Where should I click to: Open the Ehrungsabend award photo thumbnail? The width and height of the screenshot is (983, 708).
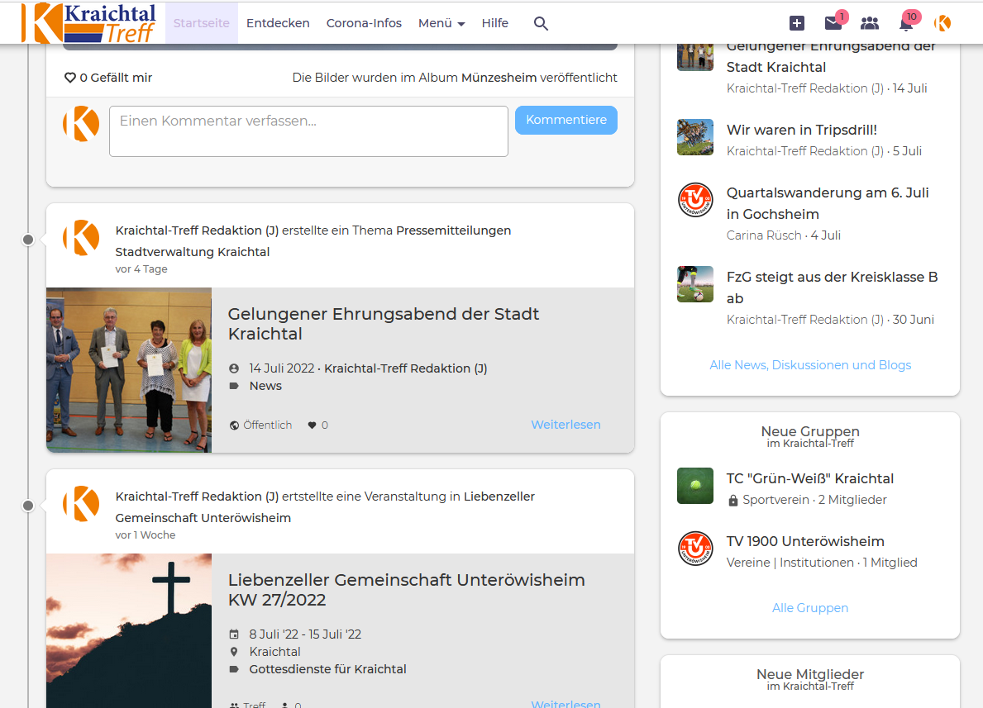[129, 370]
